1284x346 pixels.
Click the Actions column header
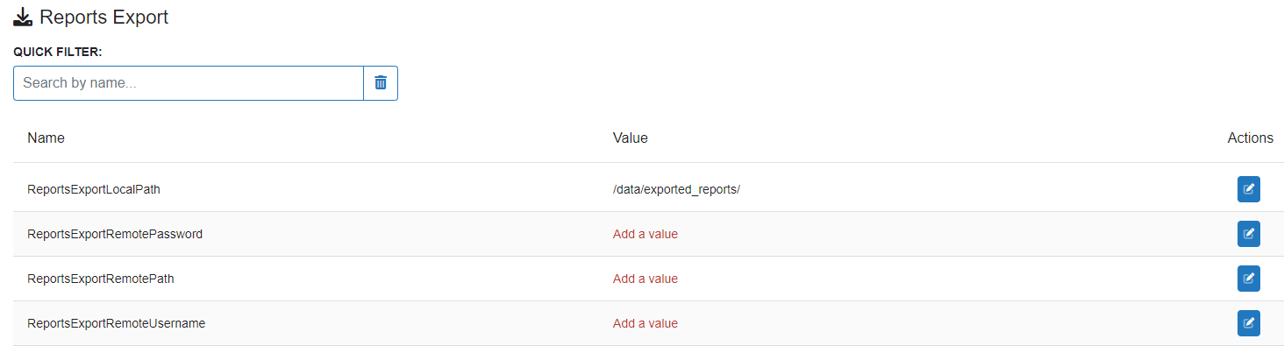1250,138
